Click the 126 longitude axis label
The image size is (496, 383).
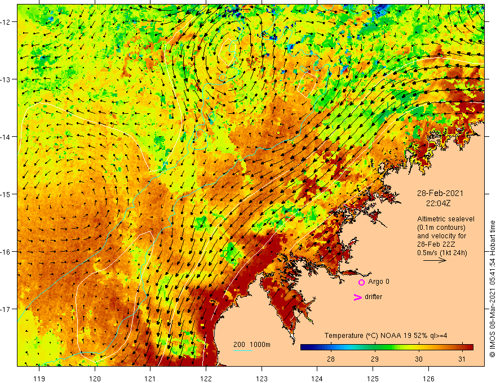pos(428,378)
